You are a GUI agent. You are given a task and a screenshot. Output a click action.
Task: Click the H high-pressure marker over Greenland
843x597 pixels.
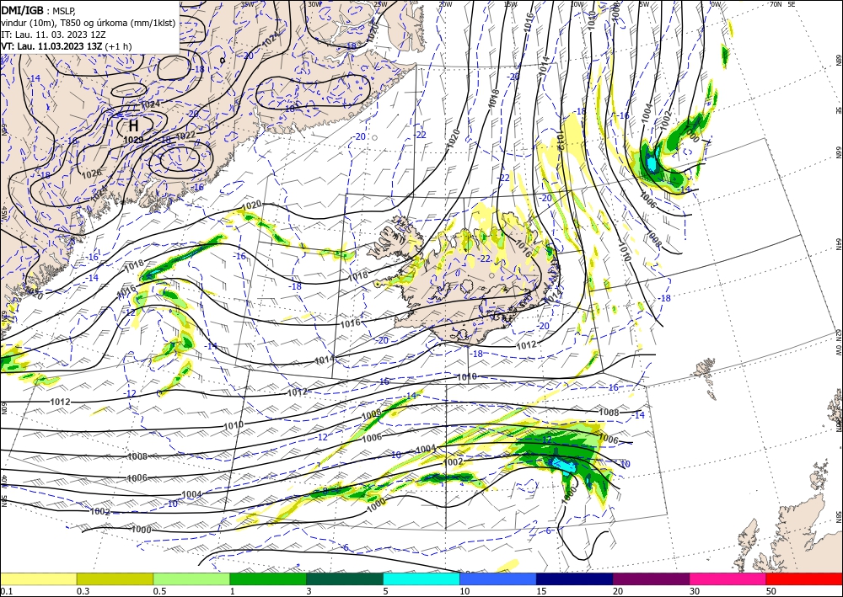pyautogui.click(x=133, y=125)
